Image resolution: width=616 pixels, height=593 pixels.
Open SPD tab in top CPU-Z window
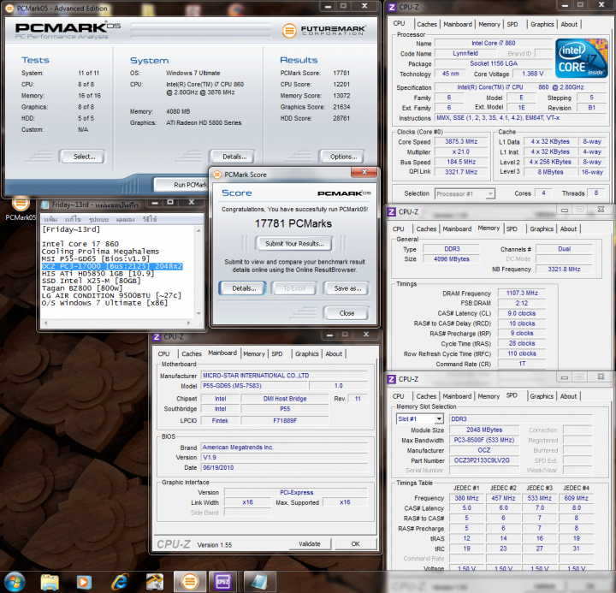pos(512,24)
